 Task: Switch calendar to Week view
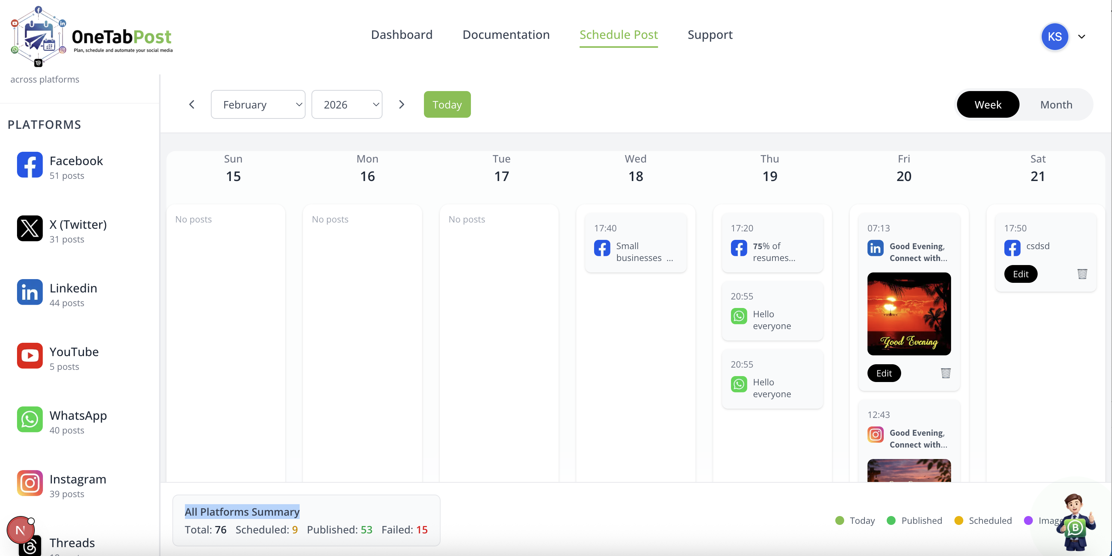pos(988,104)
